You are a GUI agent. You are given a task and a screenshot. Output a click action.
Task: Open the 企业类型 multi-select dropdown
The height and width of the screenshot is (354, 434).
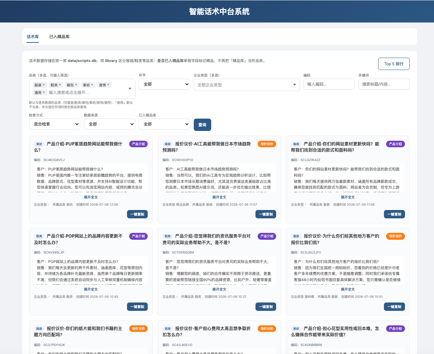[x=247, y=85]
